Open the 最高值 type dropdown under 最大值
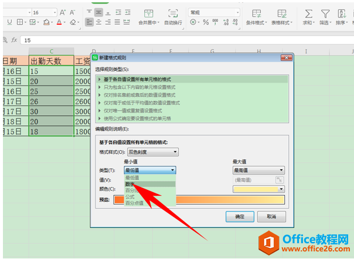 point(258,170)
